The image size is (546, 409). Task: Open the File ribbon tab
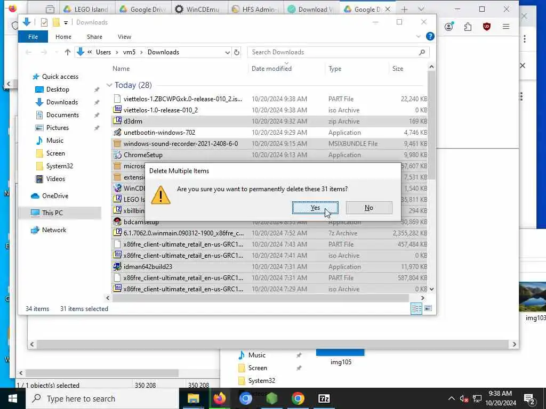33,37
